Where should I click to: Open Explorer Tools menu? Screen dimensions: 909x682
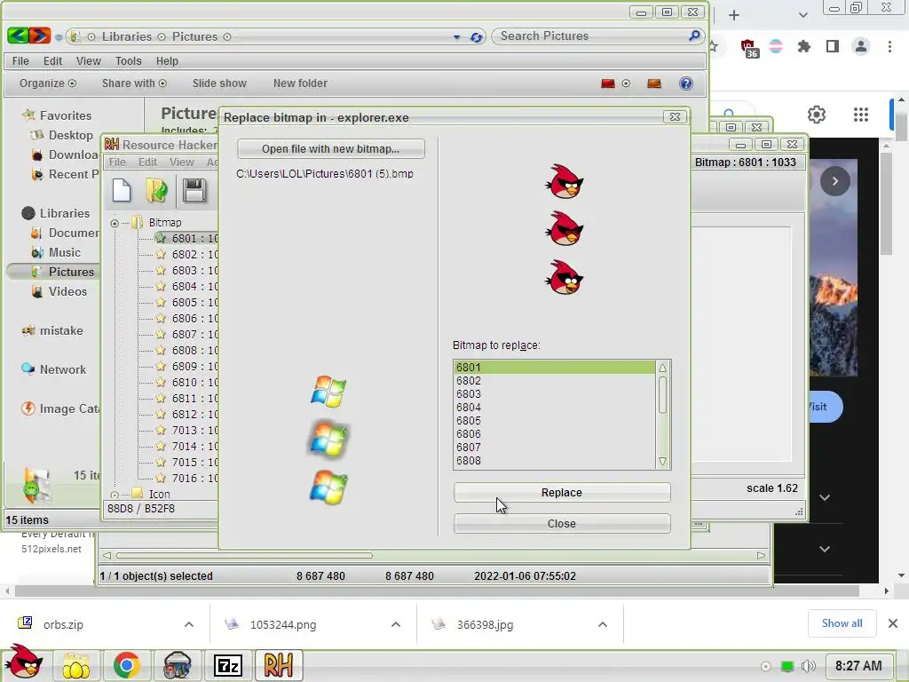[128, 61]
